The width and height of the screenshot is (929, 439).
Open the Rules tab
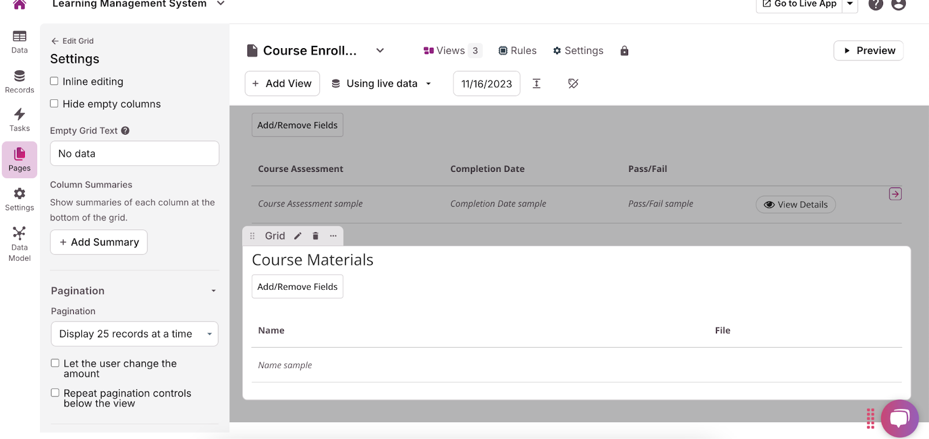pyautogui.click(x=517, y=51)
